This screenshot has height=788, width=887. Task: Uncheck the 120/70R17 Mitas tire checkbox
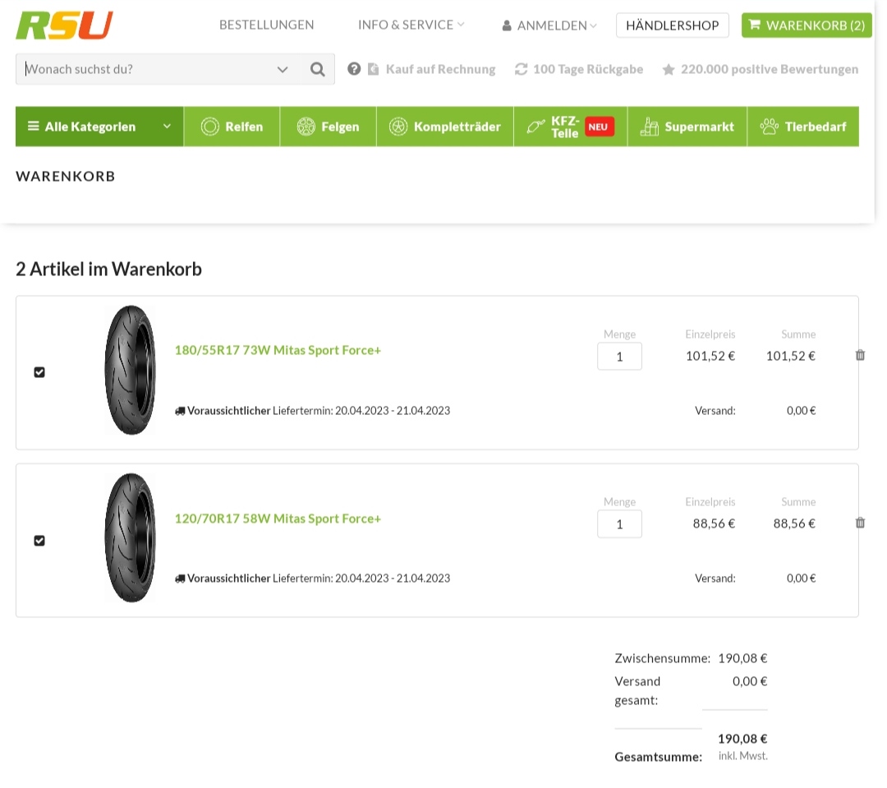39,541
